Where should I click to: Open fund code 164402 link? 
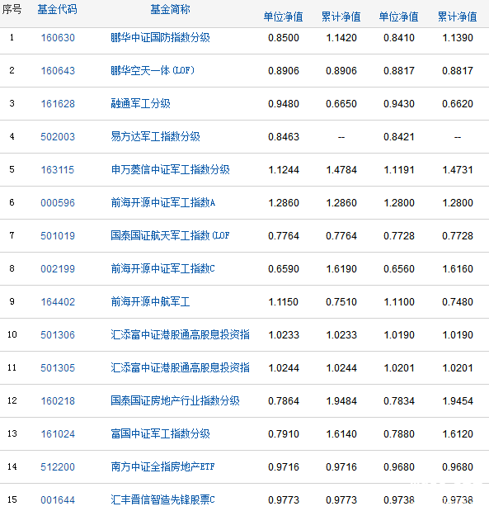coord(58,302)
